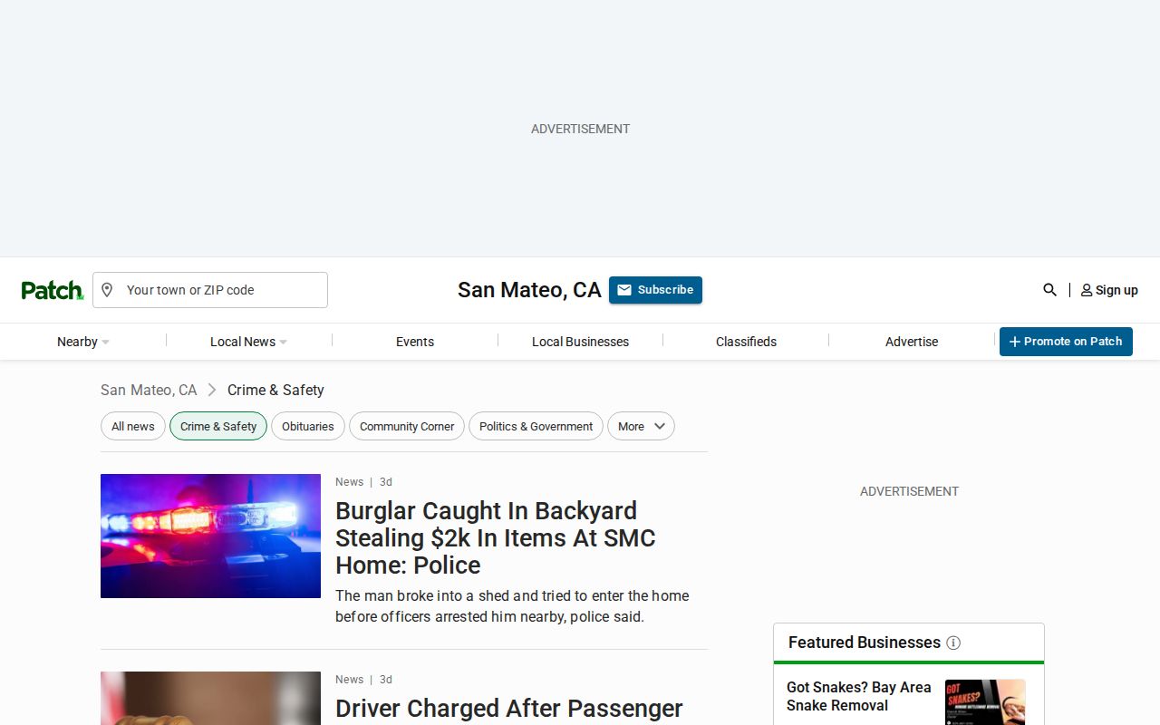Click the location pin icon in search box

(x=107, y=290)
